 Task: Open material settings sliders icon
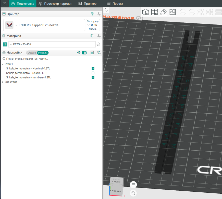point(99,36)
